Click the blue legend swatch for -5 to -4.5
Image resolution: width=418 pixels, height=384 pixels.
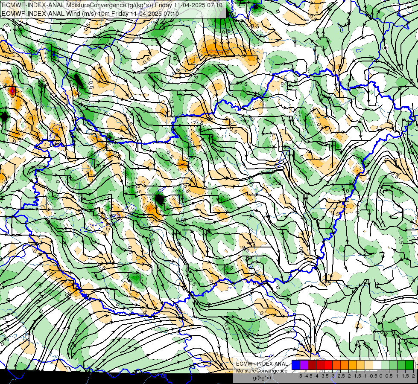(x=296, y=365)
